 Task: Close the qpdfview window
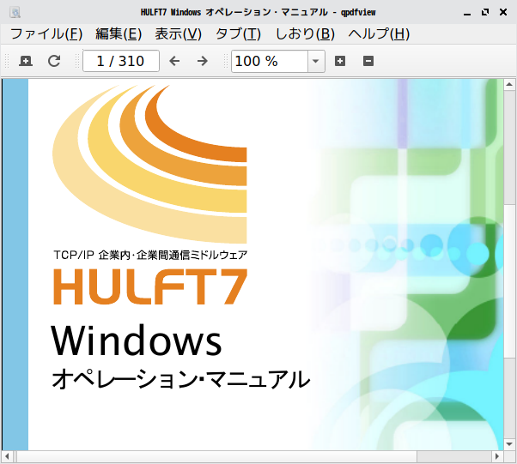pos(503,12)
